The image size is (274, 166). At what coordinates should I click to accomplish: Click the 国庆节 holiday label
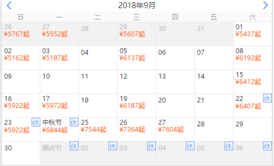(52, 148)
